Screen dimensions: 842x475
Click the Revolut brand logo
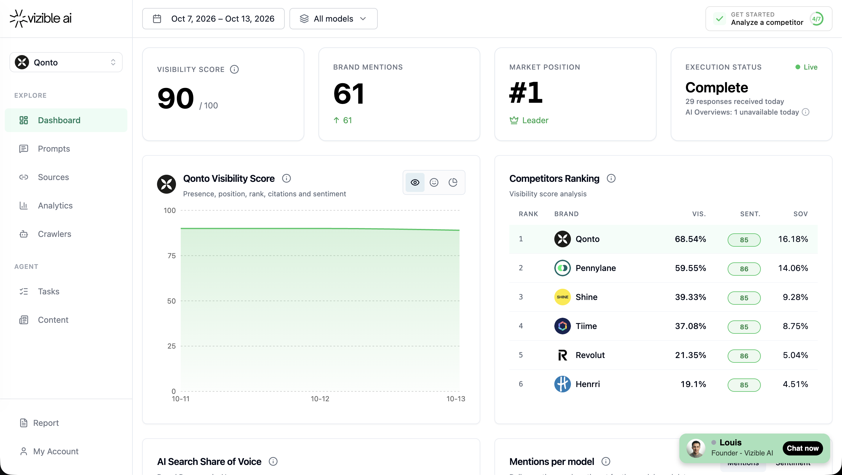[x=562, y=355]
